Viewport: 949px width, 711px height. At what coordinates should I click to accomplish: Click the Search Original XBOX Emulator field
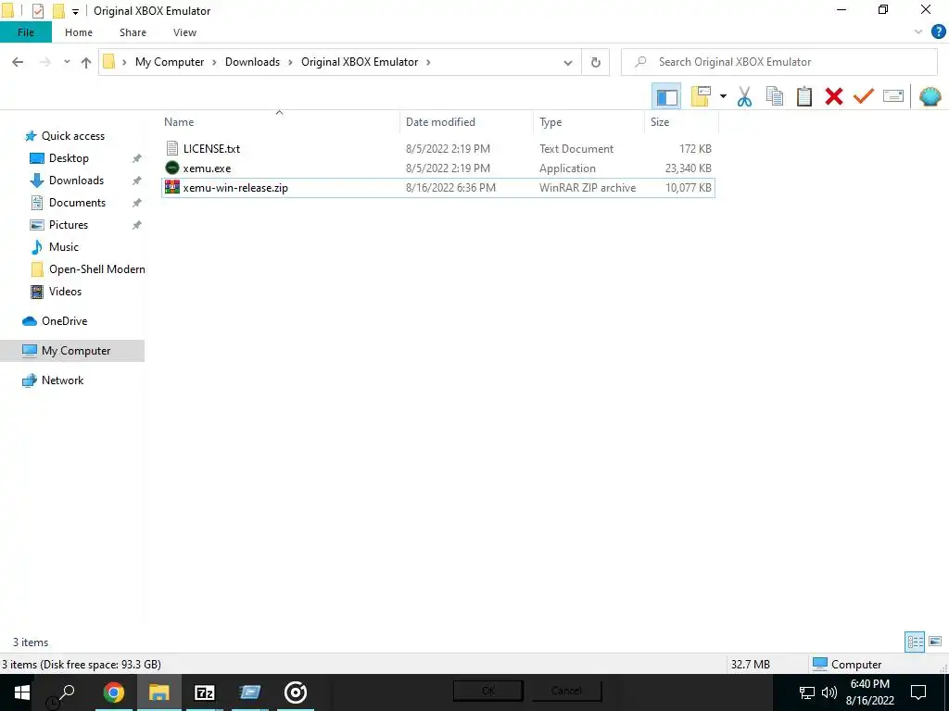click(778, 62)
